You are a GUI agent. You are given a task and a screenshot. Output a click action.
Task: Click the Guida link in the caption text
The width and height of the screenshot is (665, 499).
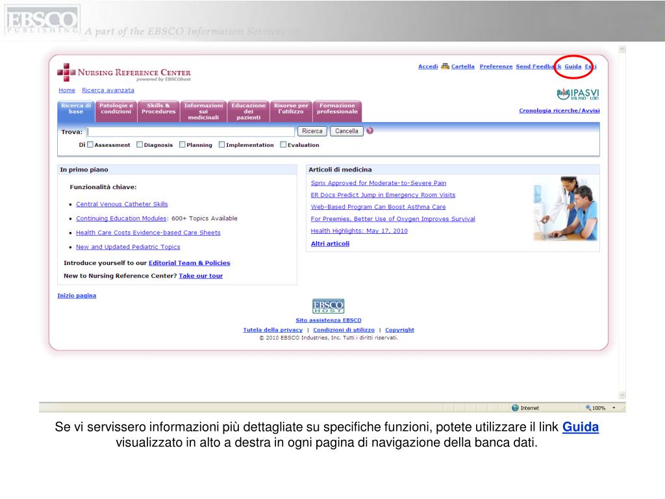point(581,427)
